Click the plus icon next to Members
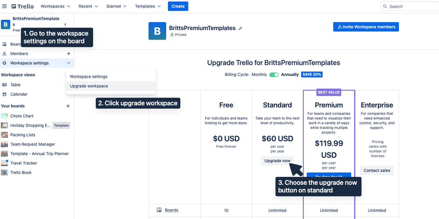The image size is (439, 219). [x=69, y=54]
